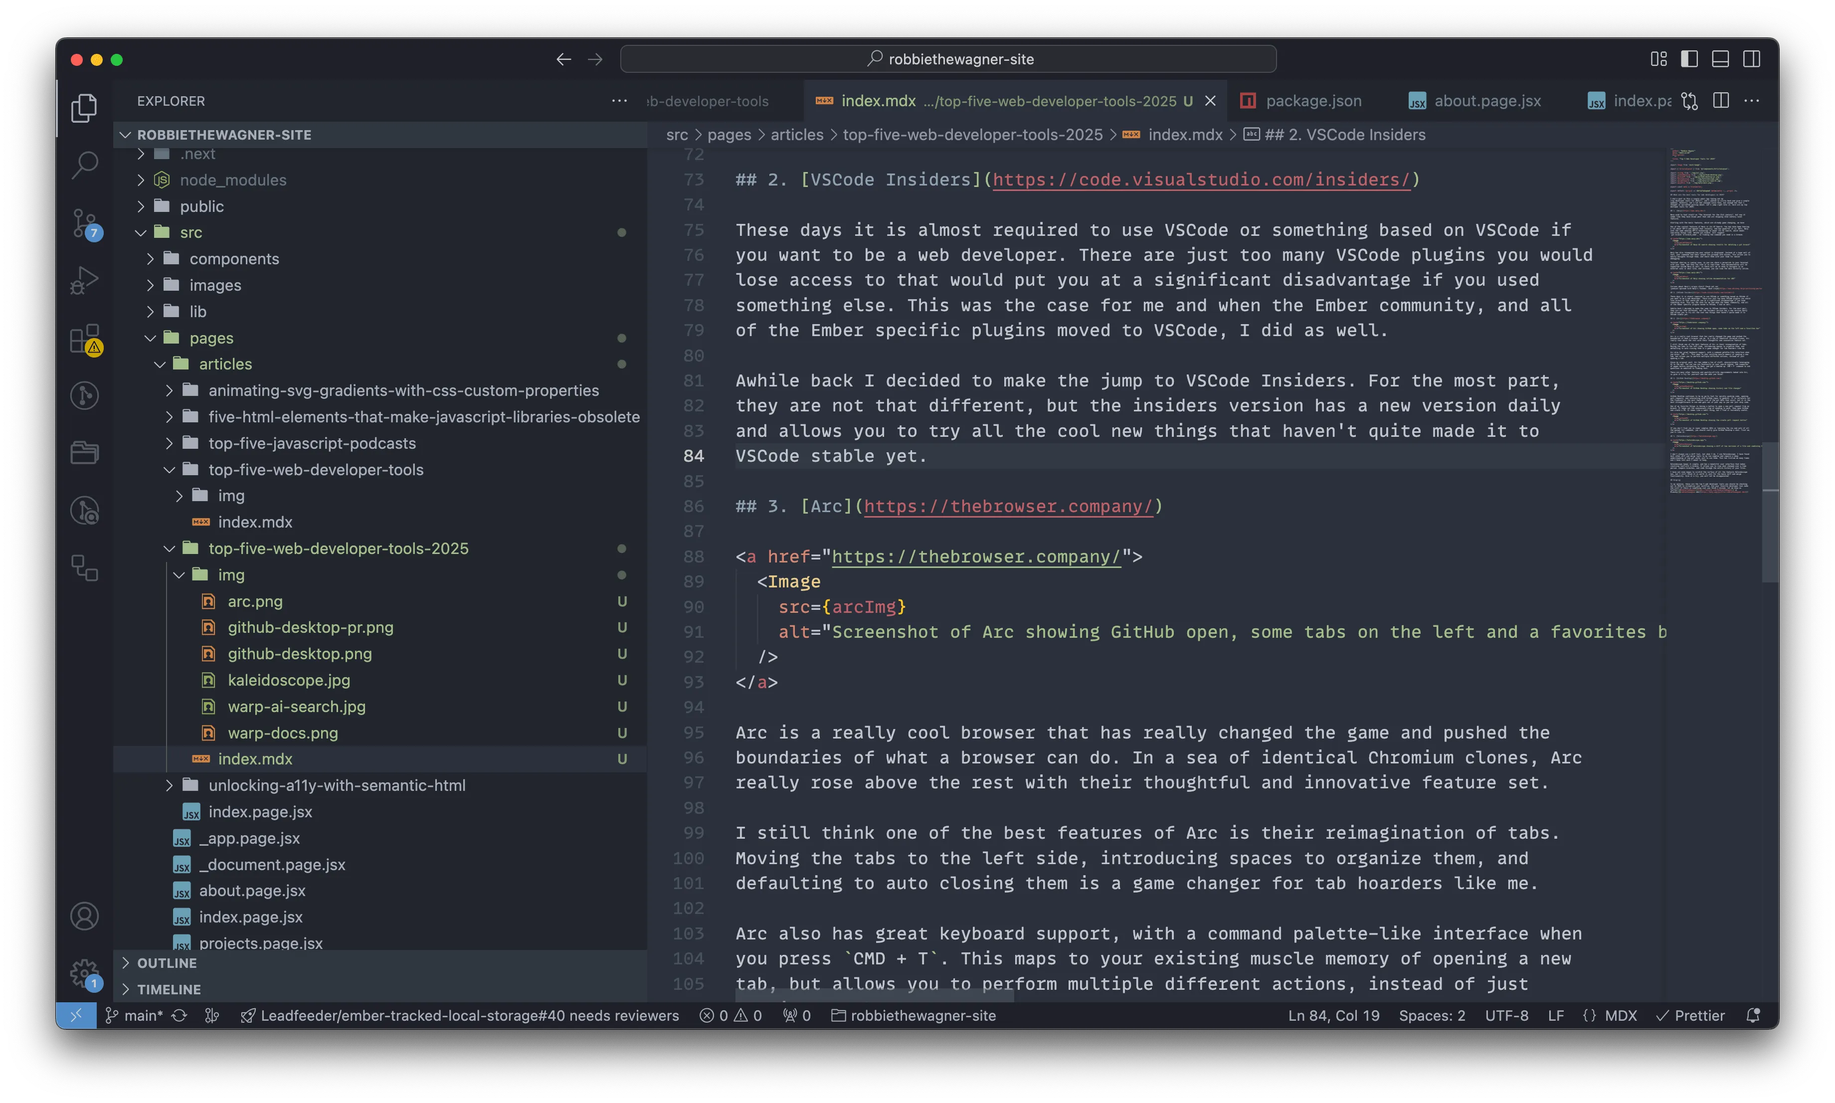Open the project manager folder icon in activity bar
Image resolution: width=1835 pixels, height=1103 pixels.
pos(84,453)
